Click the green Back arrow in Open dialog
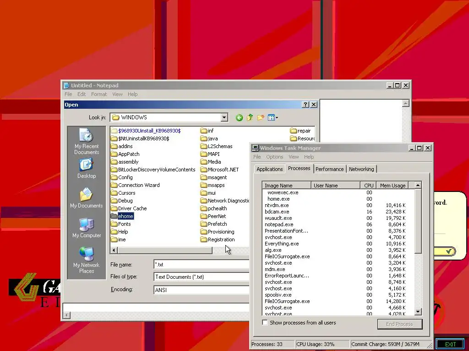Viewport: 469px width, 351px height. pos(239,117)
